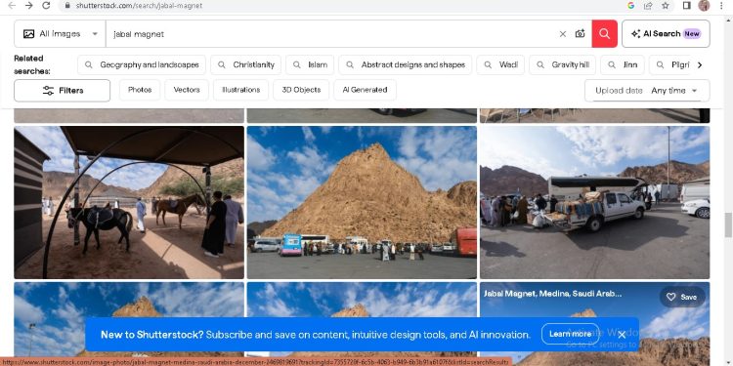Click the red search magnifier button

pos(604,33)
